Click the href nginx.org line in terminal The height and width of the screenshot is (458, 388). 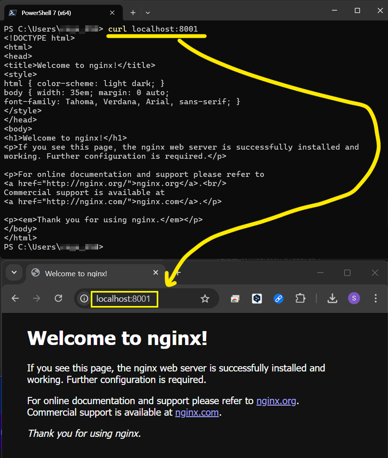[115, 184]
